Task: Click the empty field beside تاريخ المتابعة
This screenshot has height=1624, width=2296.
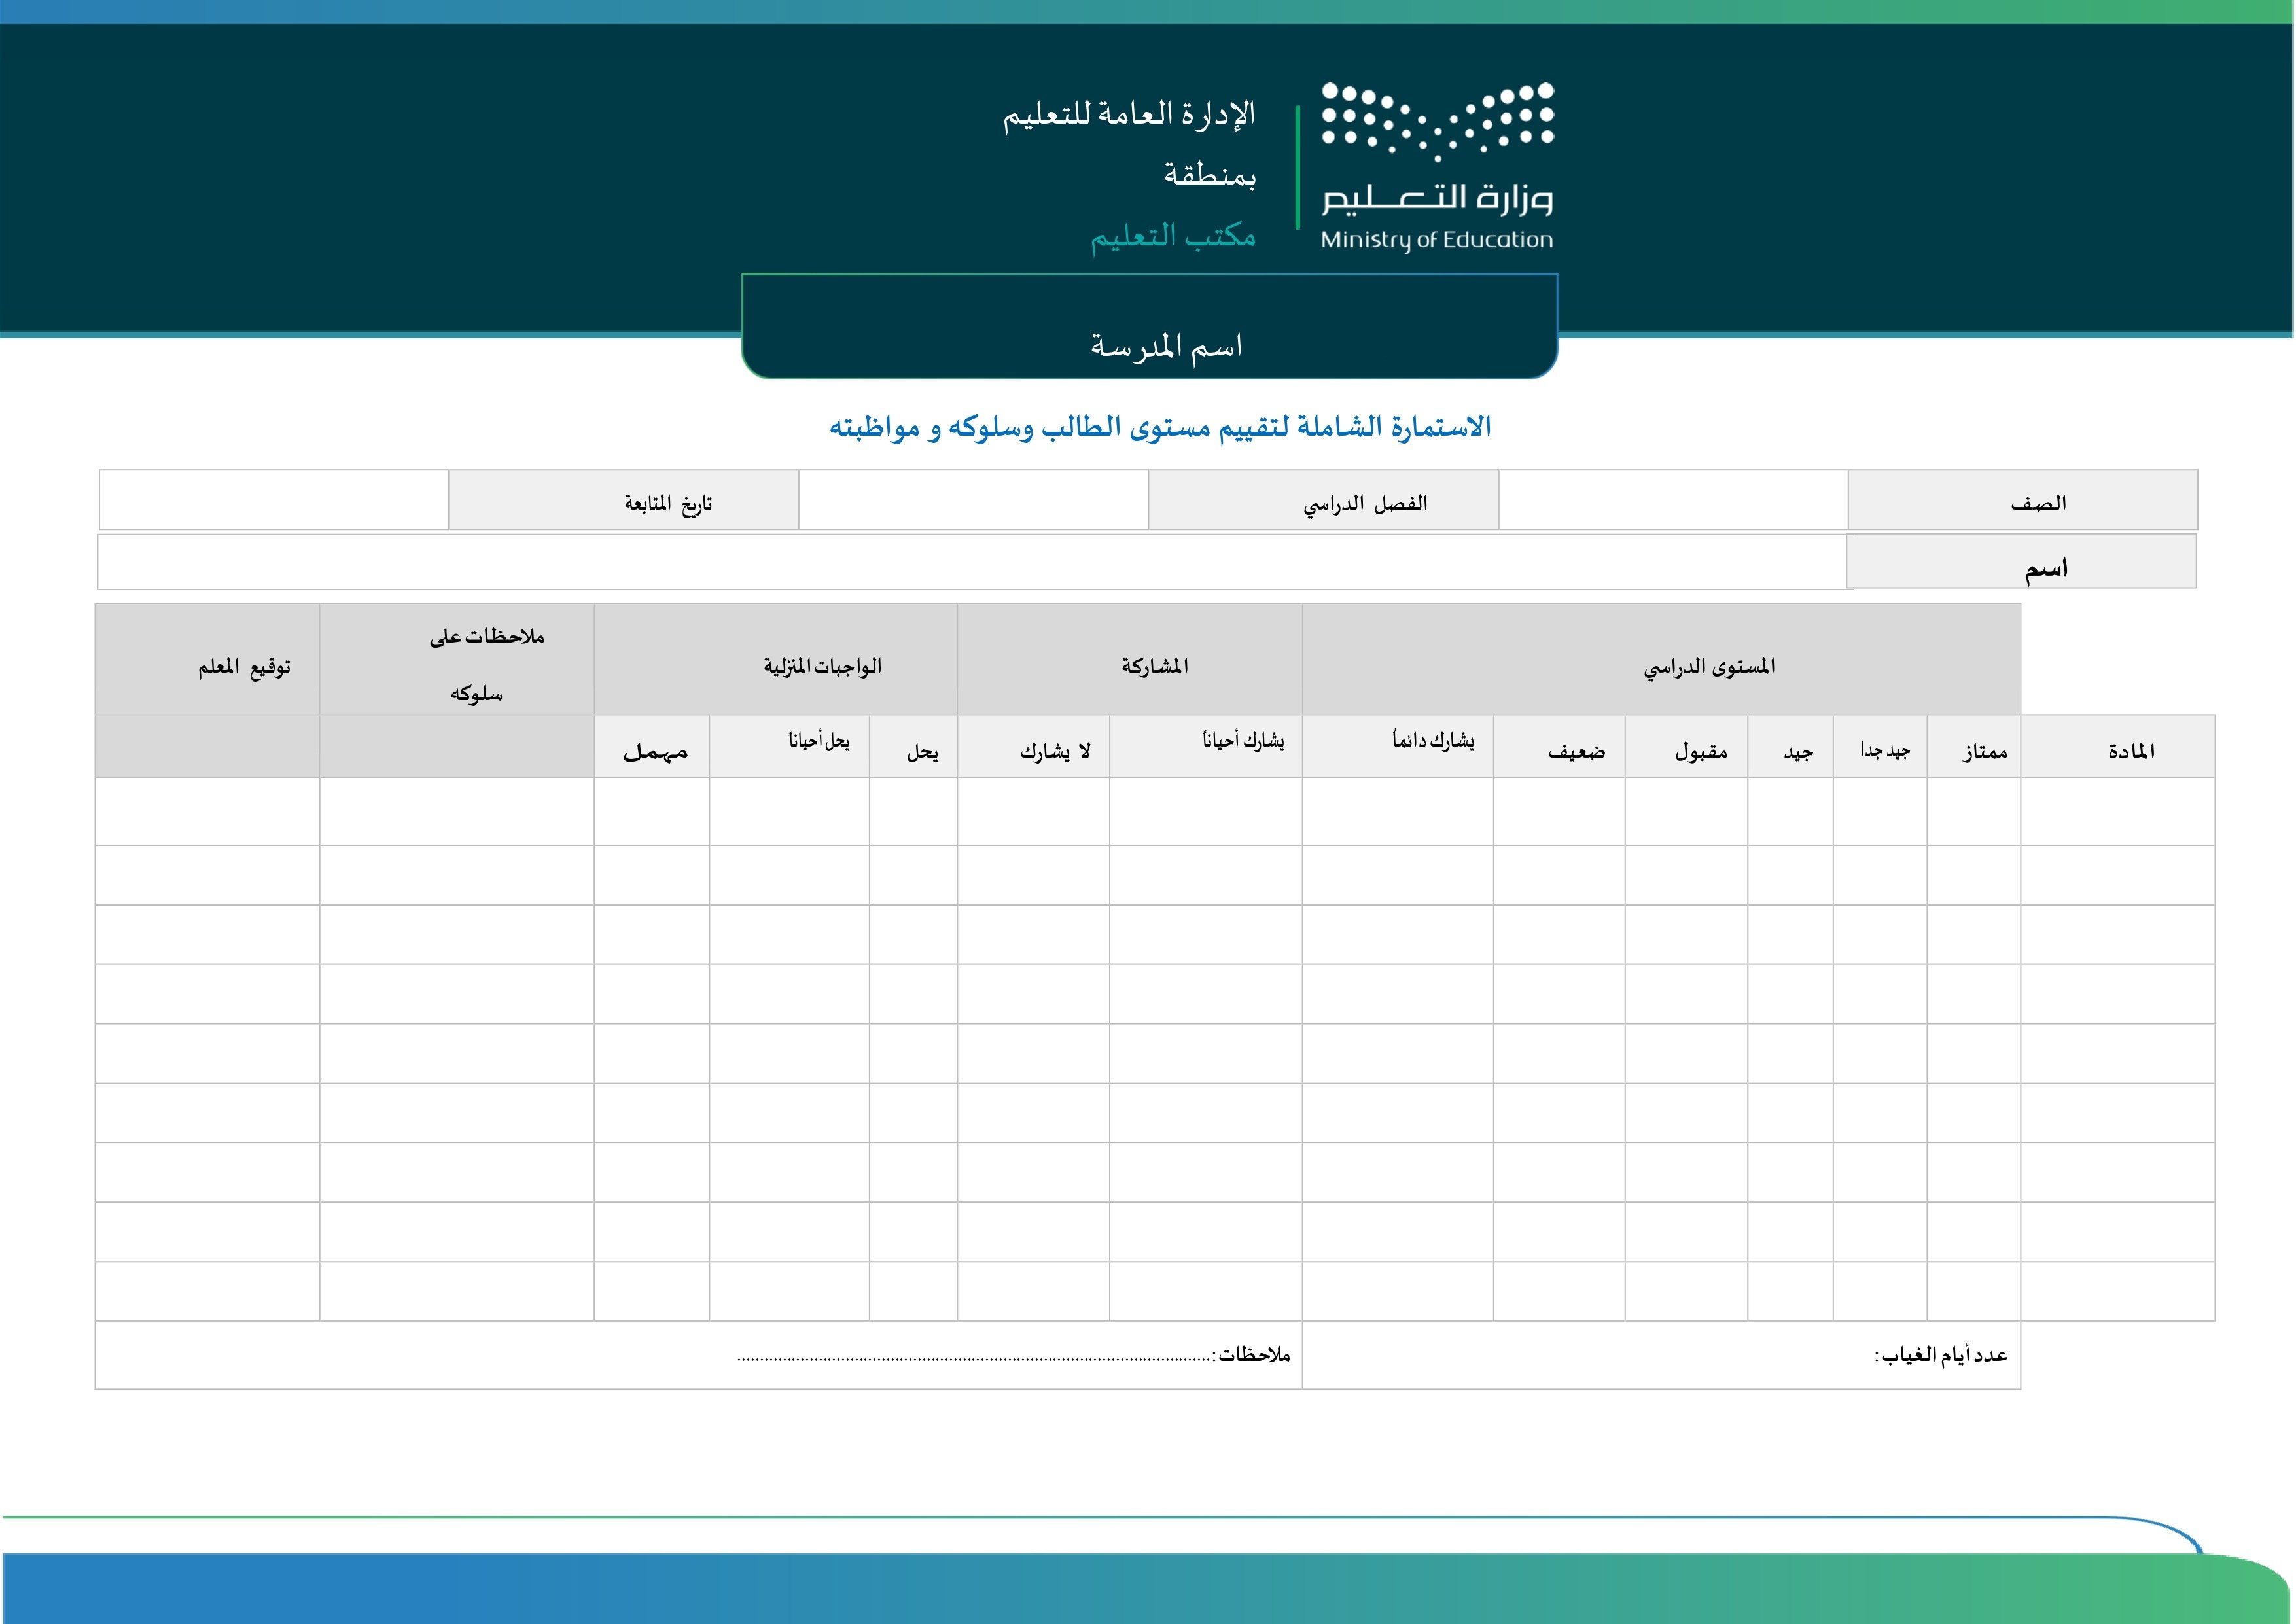Action: click(x=273, y=500)
